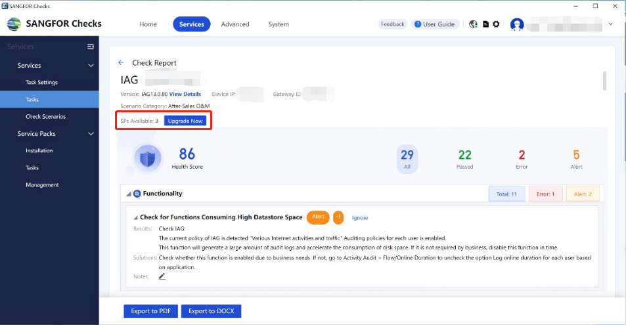Collapse the Functionality section triangle

point(129,194)
